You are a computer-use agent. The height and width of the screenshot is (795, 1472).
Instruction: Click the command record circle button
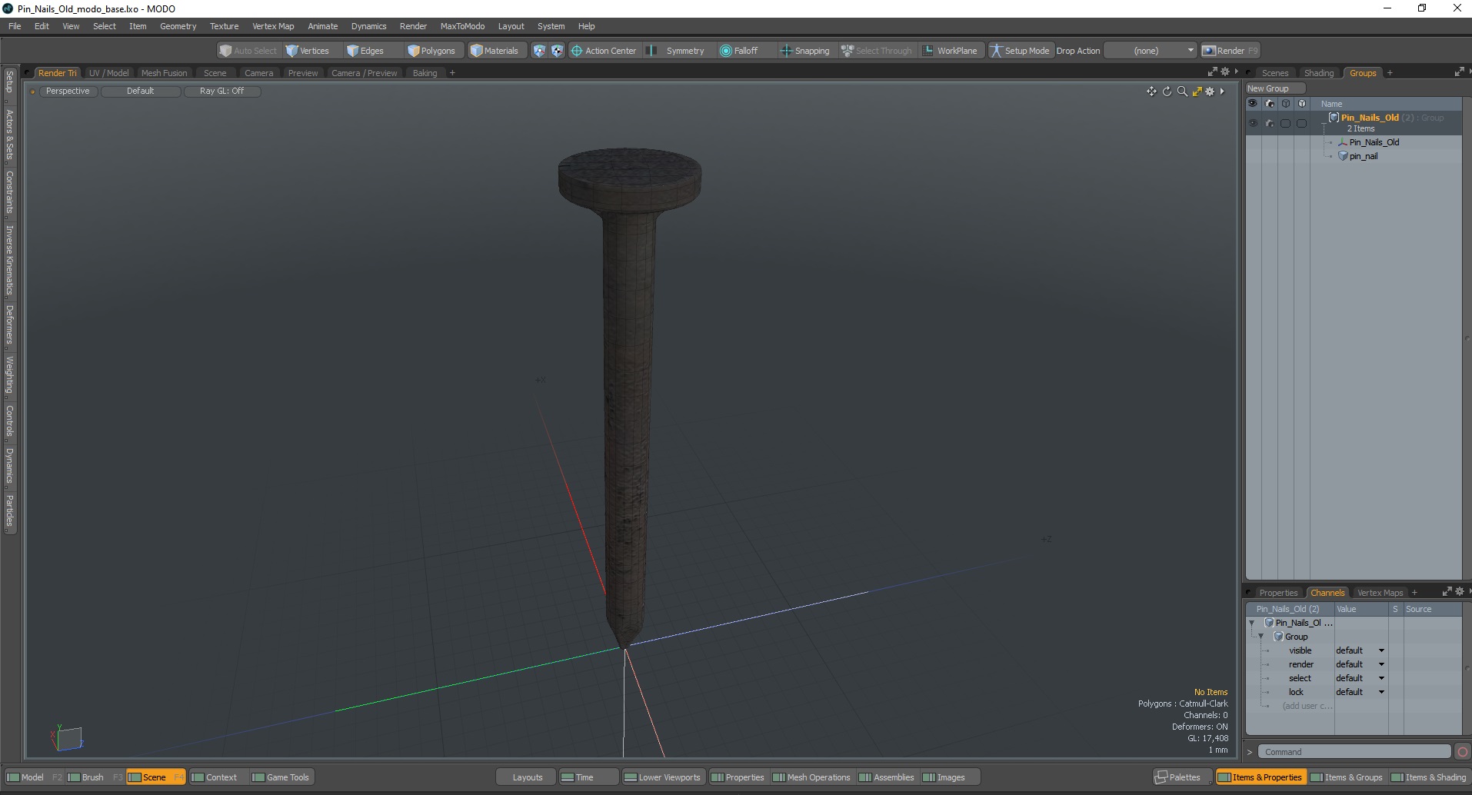[1463, 752]
